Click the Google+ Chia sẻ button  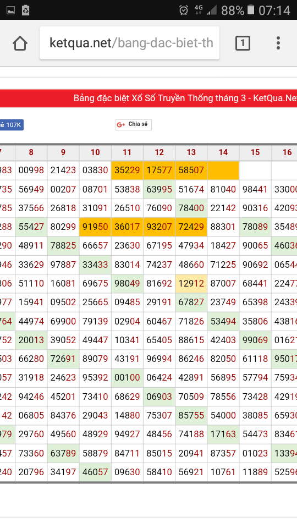click(x=133, y=125)
